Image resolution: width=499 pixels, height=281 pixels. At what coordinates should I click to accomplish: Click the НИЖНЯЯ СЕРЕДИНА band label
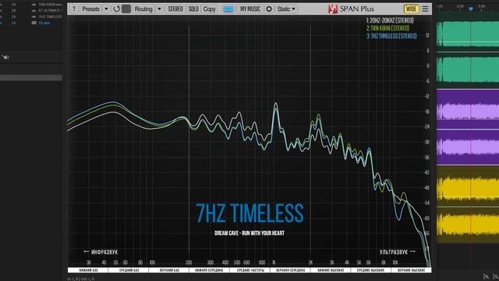210,270
